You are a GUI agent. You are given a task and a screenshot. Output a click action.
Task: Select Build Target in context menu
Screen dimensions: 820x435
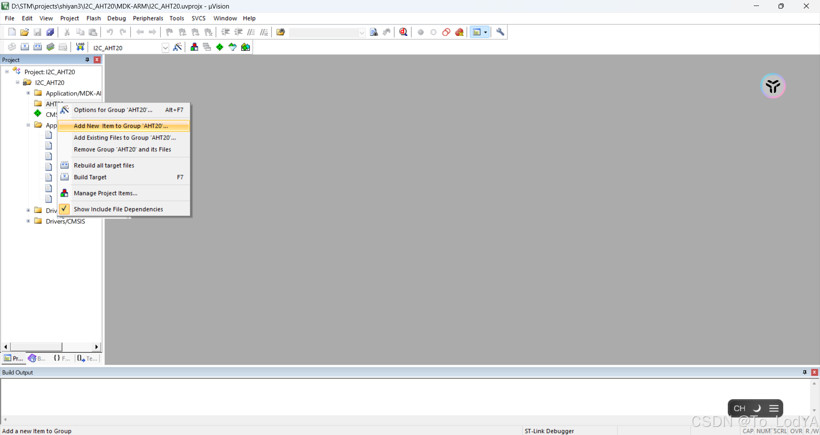click(124, 177)
